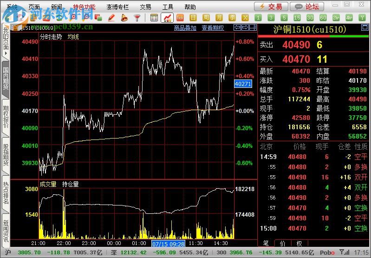Click the 成交量 volume label
Image resolution: width=371 pixels, height=258 pixels.
[x=48, y=184]
